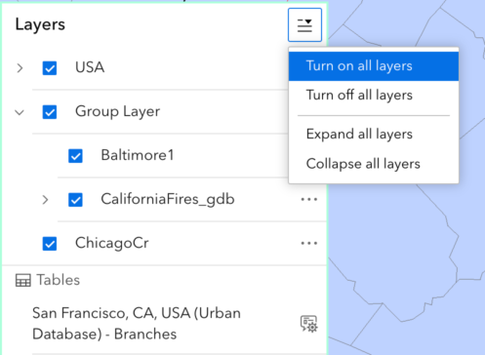Click the San Francisco Branches table settings icon
485x355 pixels.
click(x=308, y=324)
